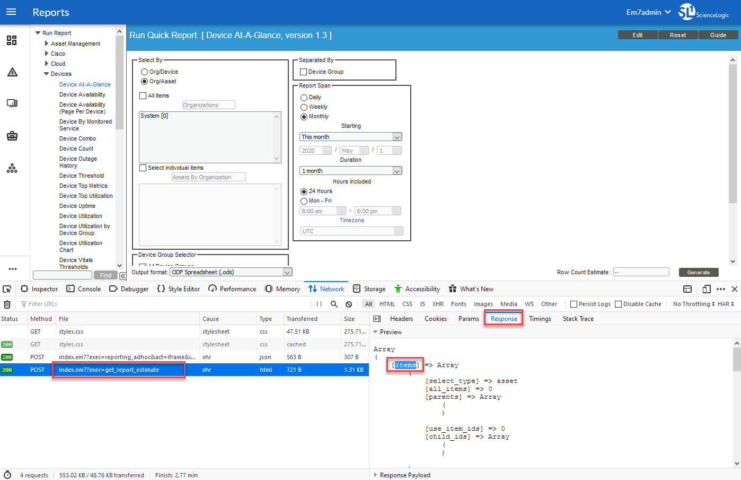Click the search magnifier icon in Network panel
Viewport: 741px width, 480px height.
pos(334,304)
